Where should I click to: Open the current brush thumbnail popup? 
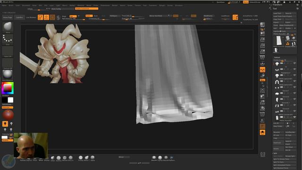[8, 27]
